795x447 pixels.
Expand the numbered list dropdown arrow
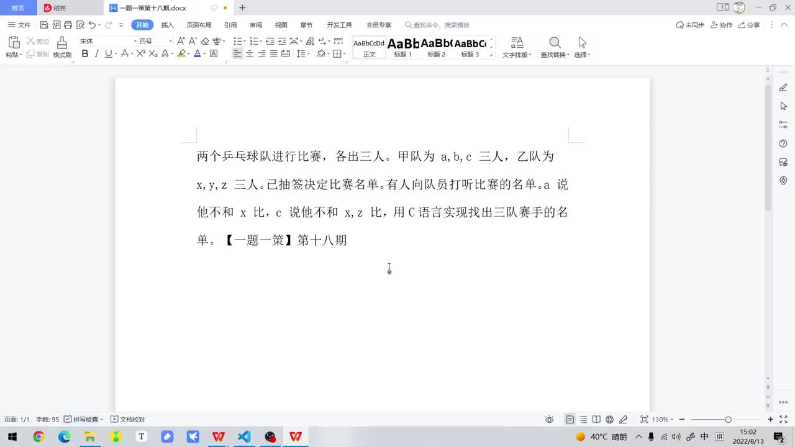click(x=261, y=42)
